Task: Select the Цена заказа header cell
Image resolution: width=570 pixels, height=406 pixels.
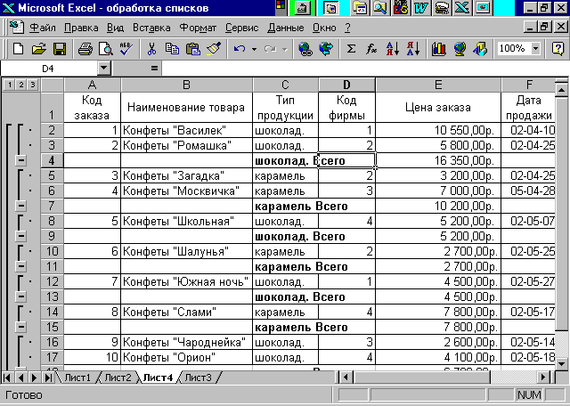Action: coord(438,107)
